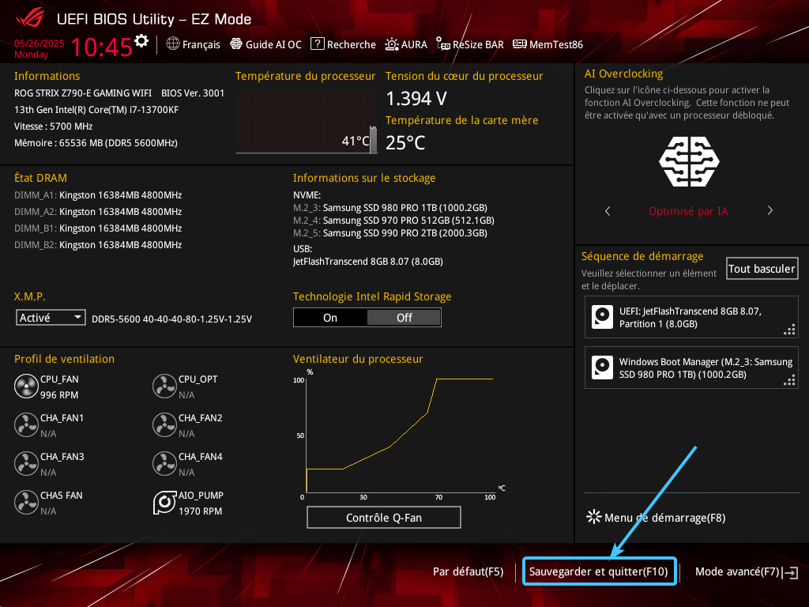
Task: Open the Recherche search menu
Action: pos(343,44)
